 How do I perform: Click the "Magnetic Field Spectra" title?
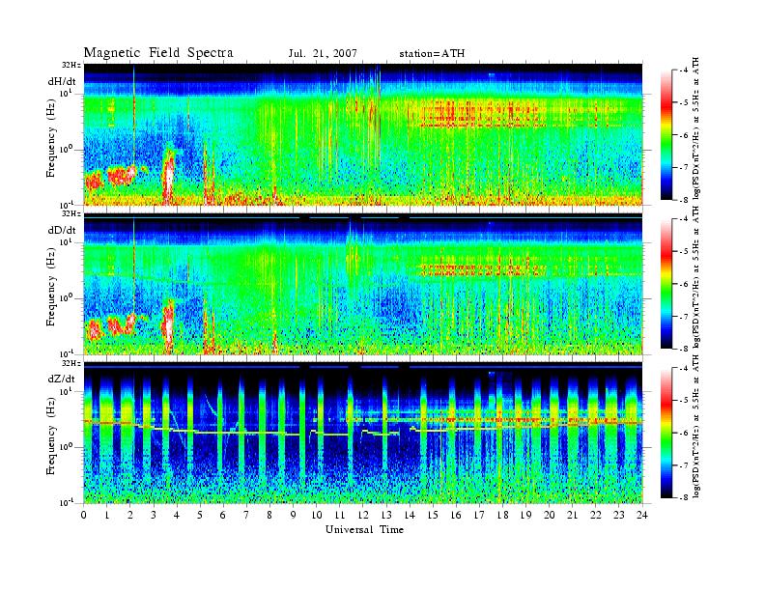point(158,53)
